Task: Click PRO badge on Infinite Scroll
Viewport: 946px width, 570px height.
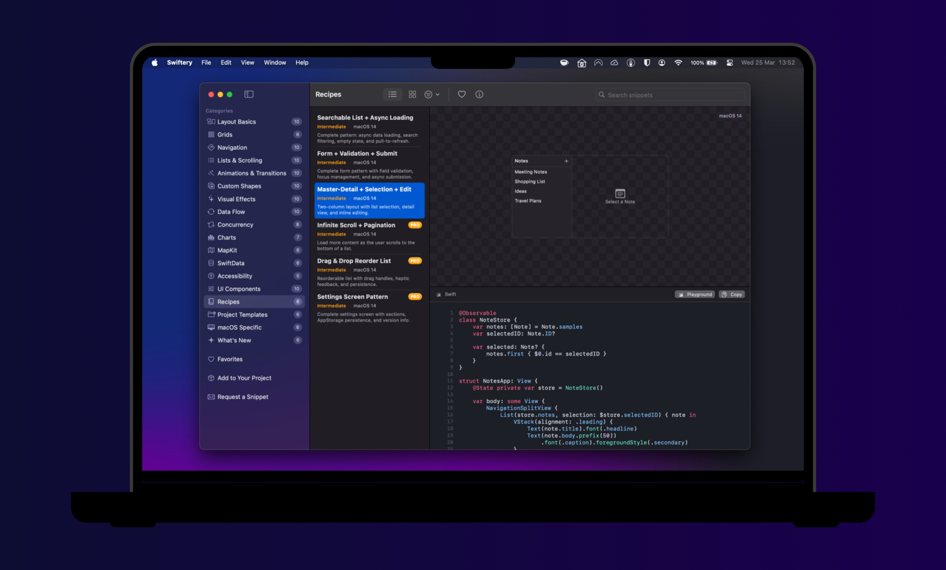Action: point(415,225)
